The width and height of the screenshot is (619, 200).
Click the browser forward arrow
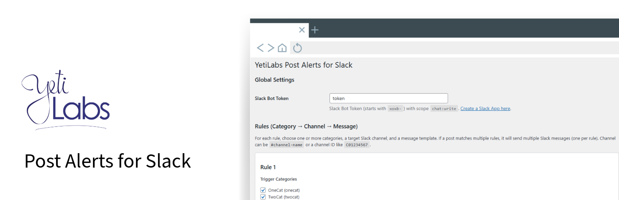(271, 48)
